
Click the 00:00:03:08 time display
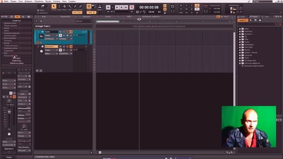149,8
